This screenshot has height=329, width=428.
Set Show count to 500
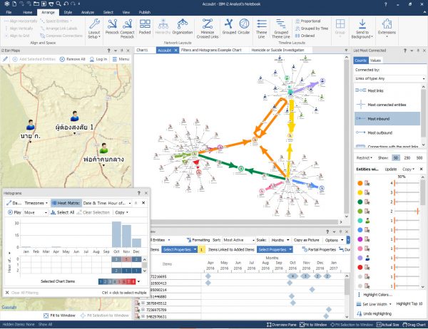419,158
